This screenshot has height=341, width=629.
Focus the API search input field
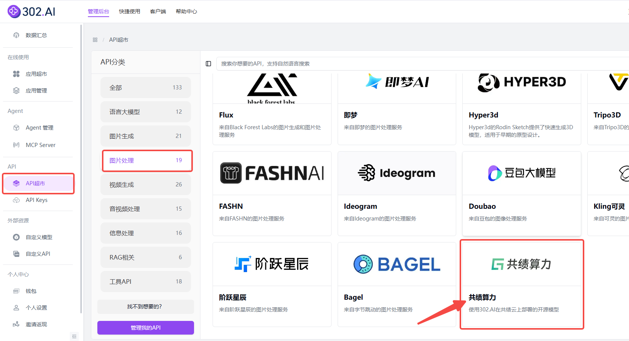pos(422,64)
